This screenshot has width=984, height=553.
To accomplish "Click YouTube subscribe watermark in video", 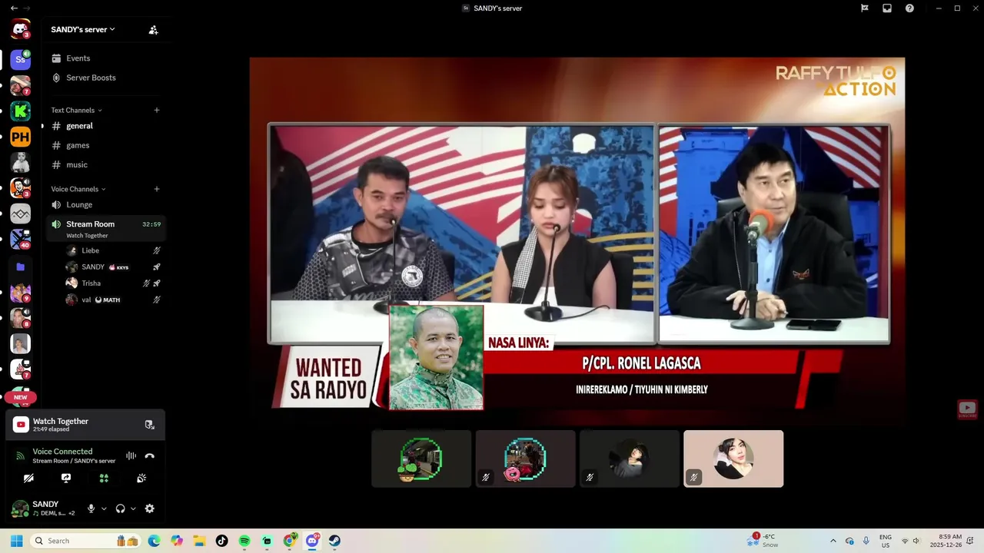I will tap(967, 409).
